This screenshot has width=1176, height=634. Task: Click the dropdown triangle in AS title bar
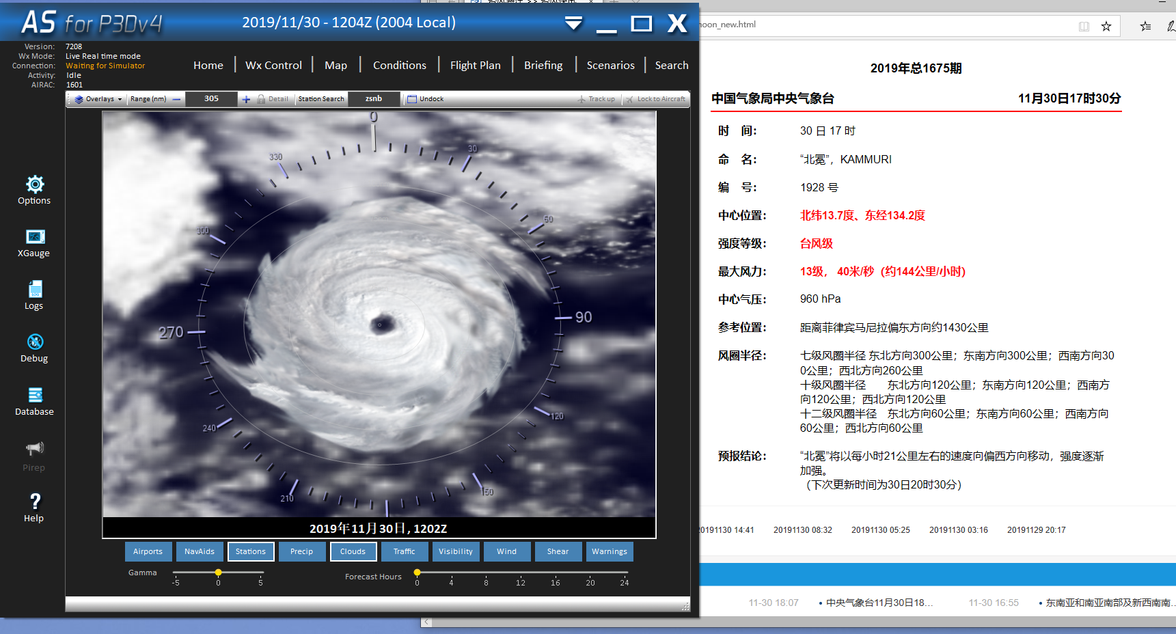click(x=573, y=23)
